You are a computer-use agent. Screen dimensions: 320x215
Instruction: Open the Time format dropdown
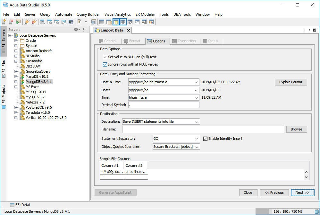coord(196,98)
